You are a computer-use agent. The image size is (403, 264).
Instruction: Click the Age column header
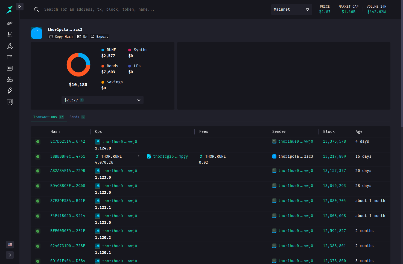pyautogui.click(x=359, y=131)
